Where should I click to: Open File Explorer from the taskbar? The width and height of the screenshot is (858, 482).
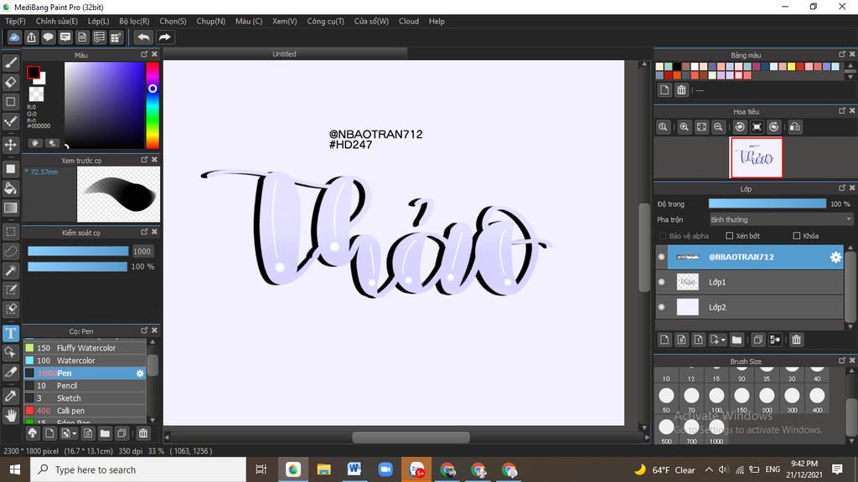[x=324, y=469]
